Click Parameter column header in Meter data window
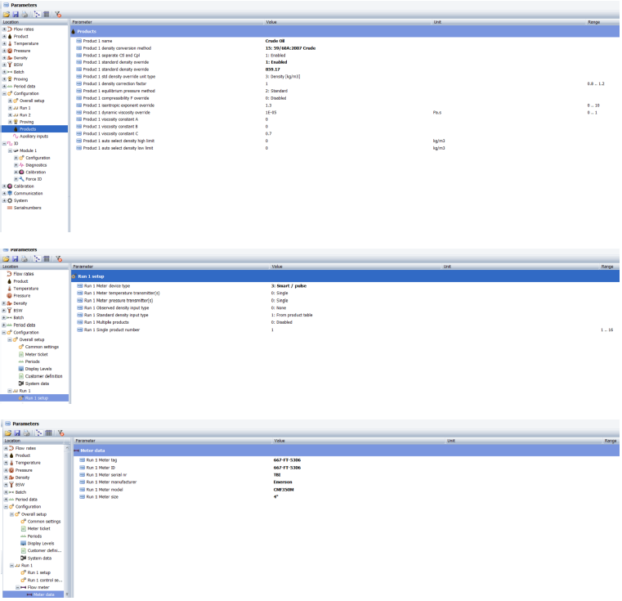 (x=85, y=441)
